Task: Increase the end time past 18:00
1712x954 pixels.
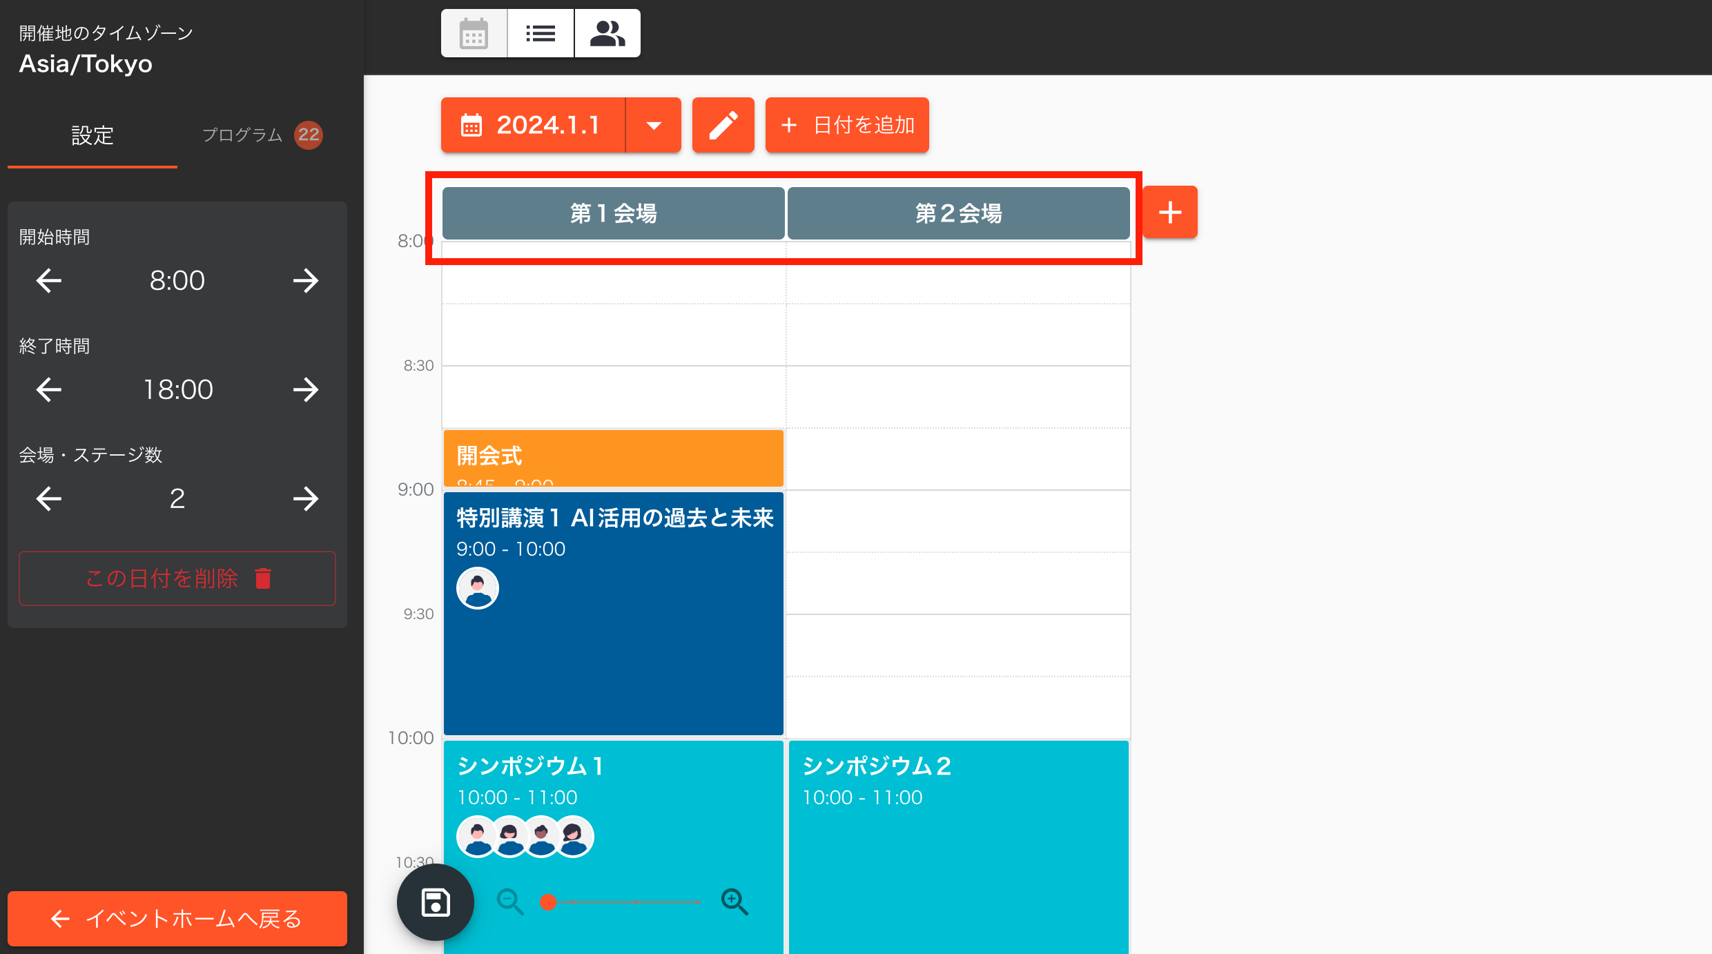Action: (x=305, y=389)
